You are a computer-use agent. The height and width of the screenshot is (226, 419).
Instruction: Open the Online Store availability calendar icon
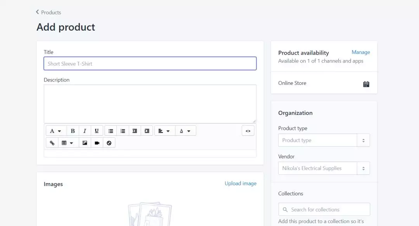click(x=366, y=83)
